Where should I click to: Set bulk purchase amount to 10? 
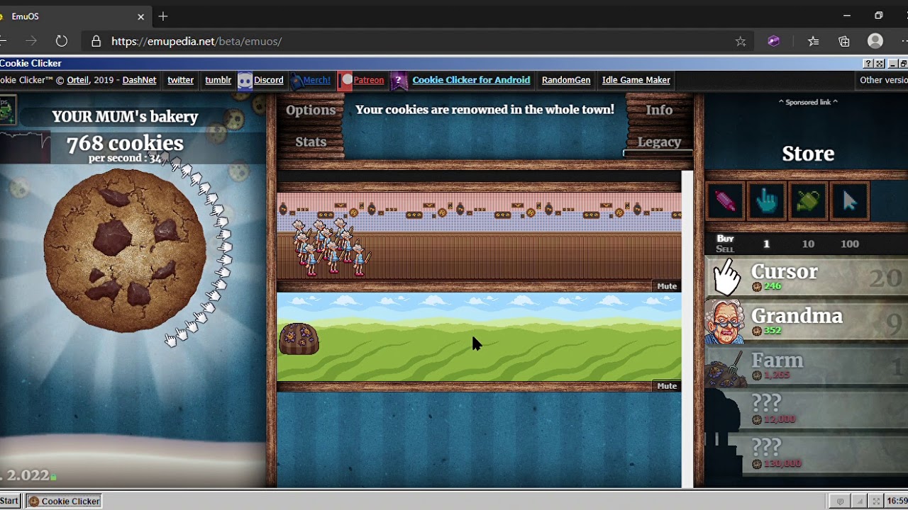808,244
